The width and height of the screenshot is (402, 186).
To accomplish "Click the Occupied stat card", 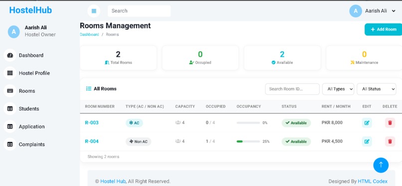I will pos(200,58).
